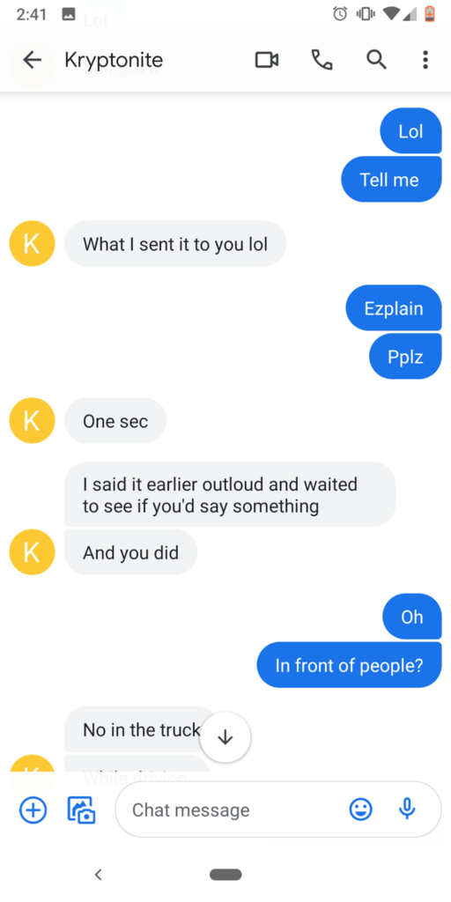Tap the home pill in navigation bar
The image size is (451, 902).
tap(225, 875)
